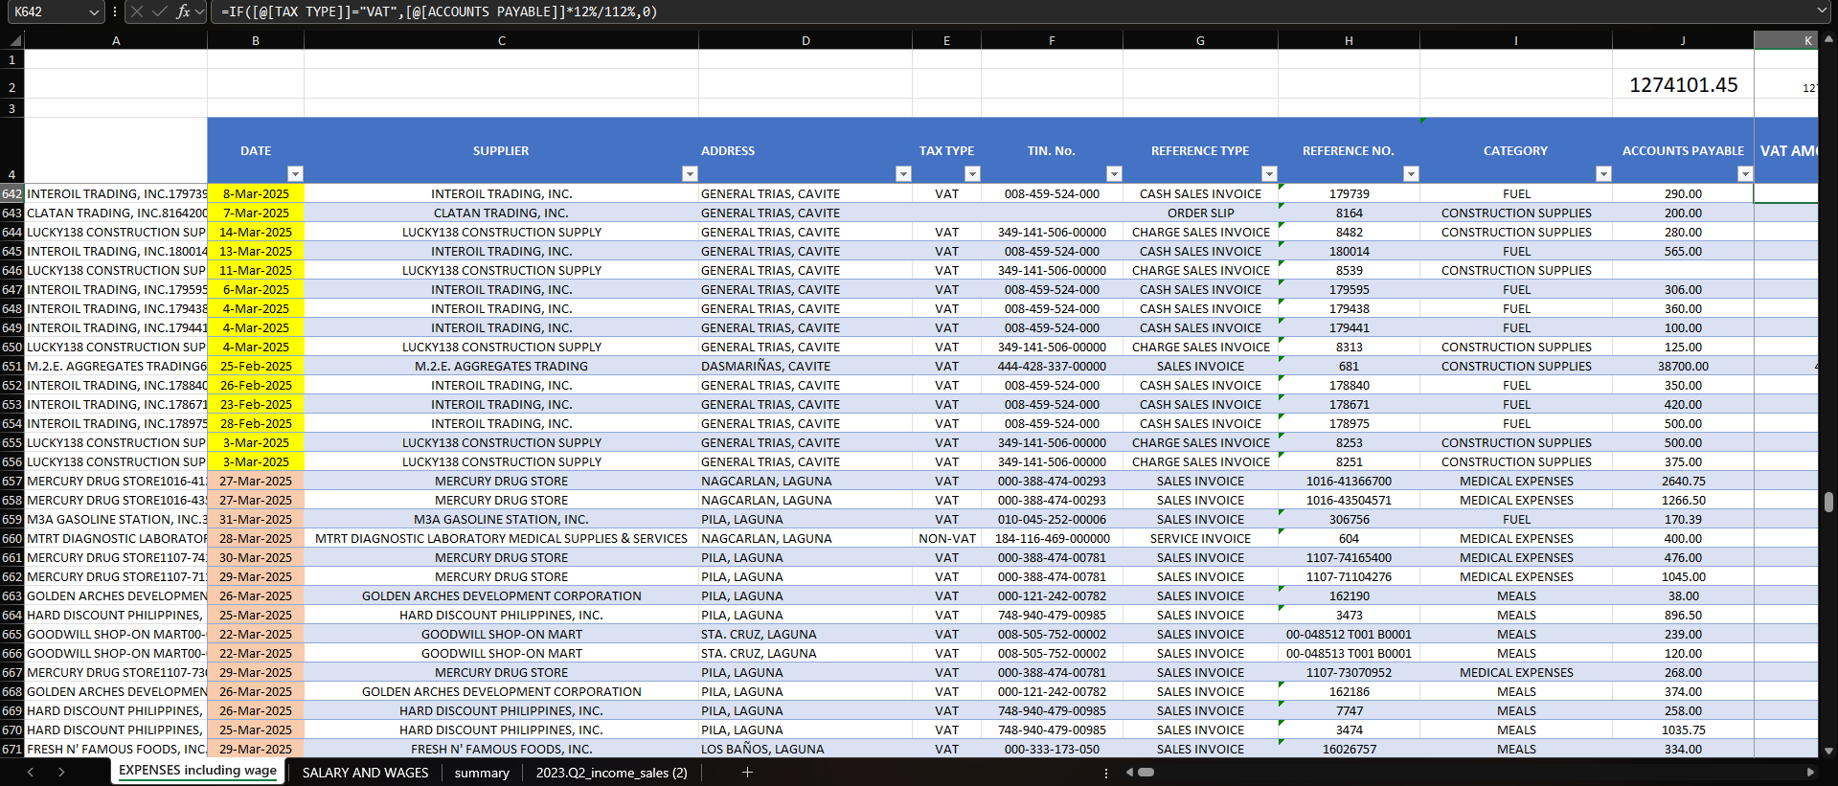The height and width of the screenshot is (786, 1838).
Task: Open the TAX TYPE filter dropdown
Action: (x=972, y=173)
